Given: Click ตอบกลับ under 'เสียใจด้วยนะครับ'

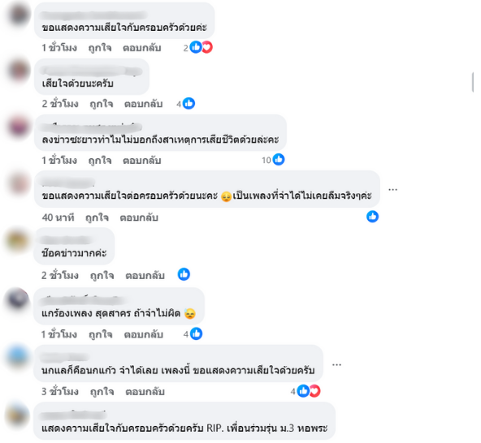Looking at the screenshot, I should point(143,104).
